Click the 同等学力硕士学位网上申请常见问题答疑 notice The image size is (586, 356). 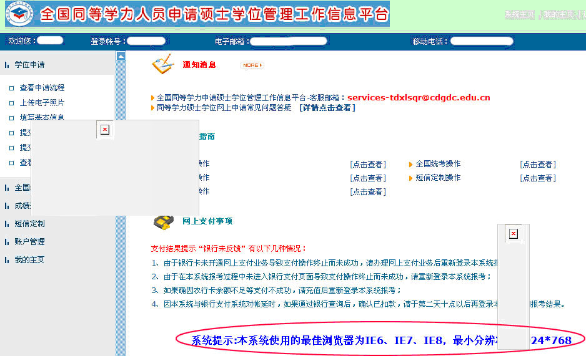[224, 108]
